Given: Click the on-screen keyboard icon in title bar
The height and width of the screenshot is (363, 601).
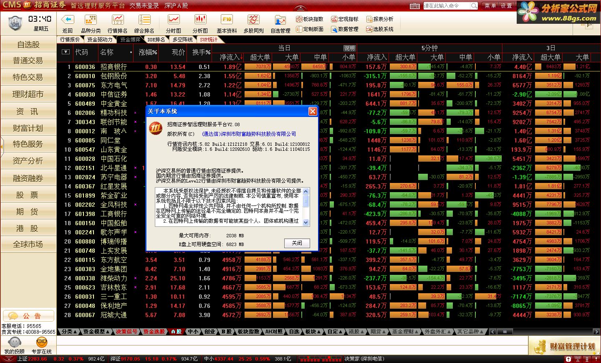Looking at the screenshot, I should pos(415,6).
